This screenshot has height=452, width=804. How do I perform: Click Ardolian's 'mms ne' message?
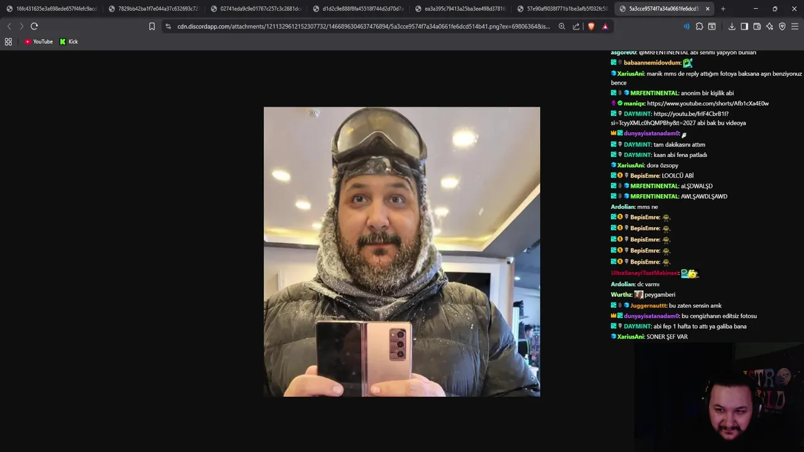(x=648, y=207)
